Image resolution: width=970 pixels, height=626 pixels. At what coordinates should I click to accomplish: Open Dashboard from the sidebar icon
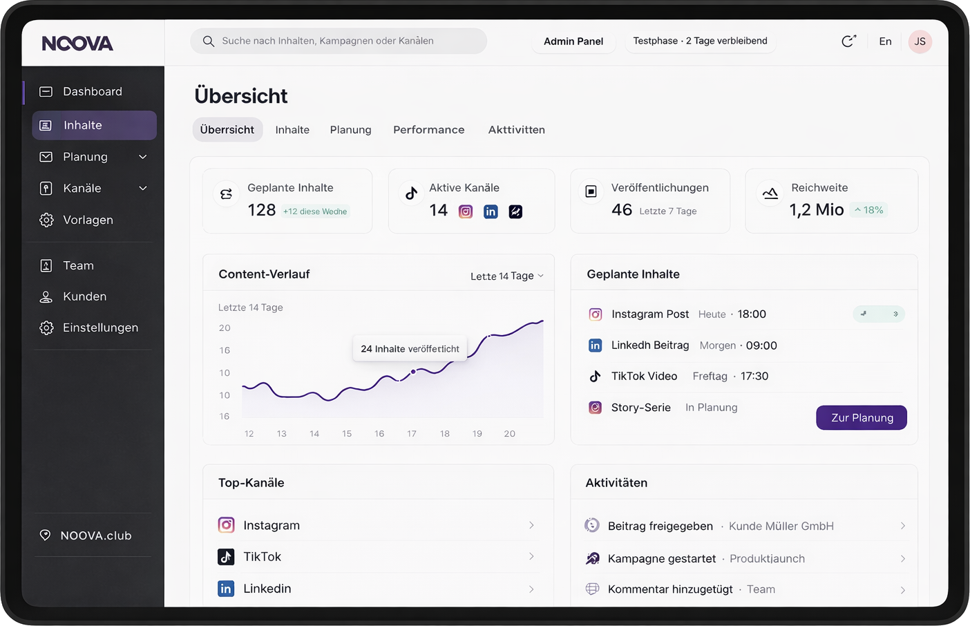pos(46,91)
